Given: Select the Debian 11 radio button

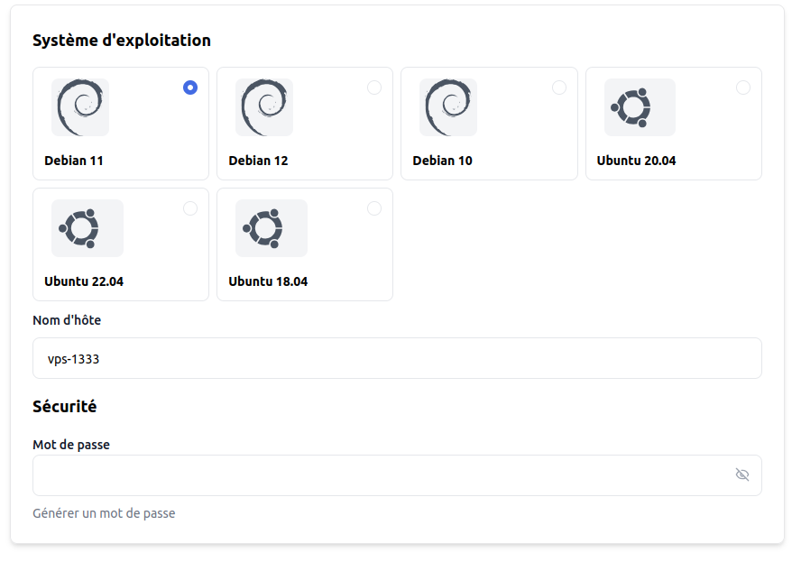Looking at the screenshot, I should click(x=190, y=87).
